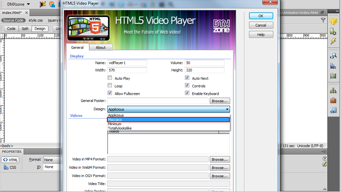Browse for the OGV video file

(220, 176)
